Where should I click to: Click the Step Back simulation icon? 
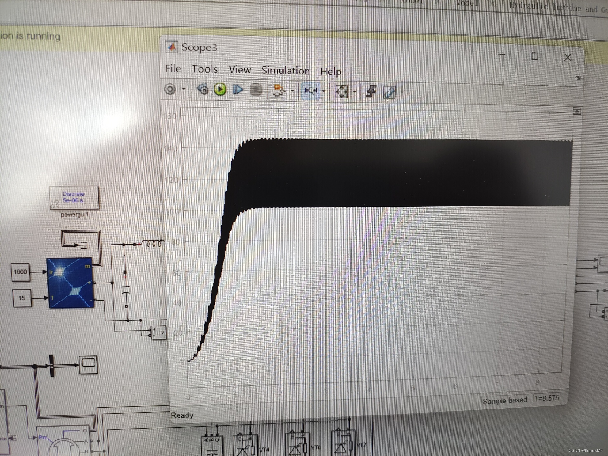pyautogui.click(x=203, y=89)
